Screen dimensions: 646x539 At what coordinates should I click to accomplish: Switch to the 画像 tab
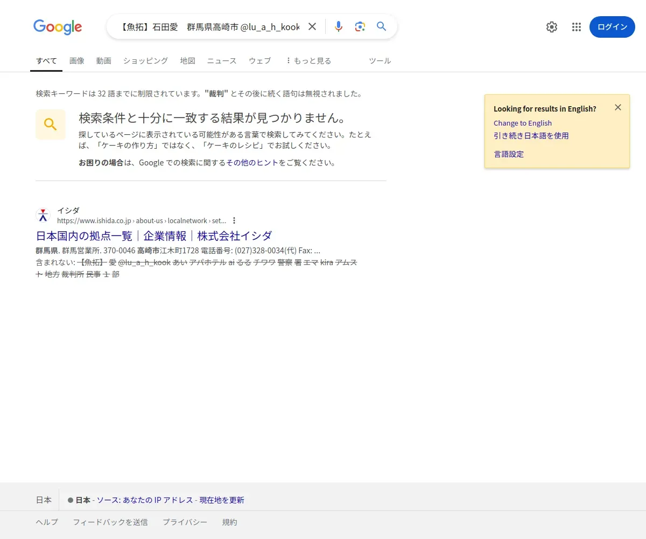[x=77, y=61]
